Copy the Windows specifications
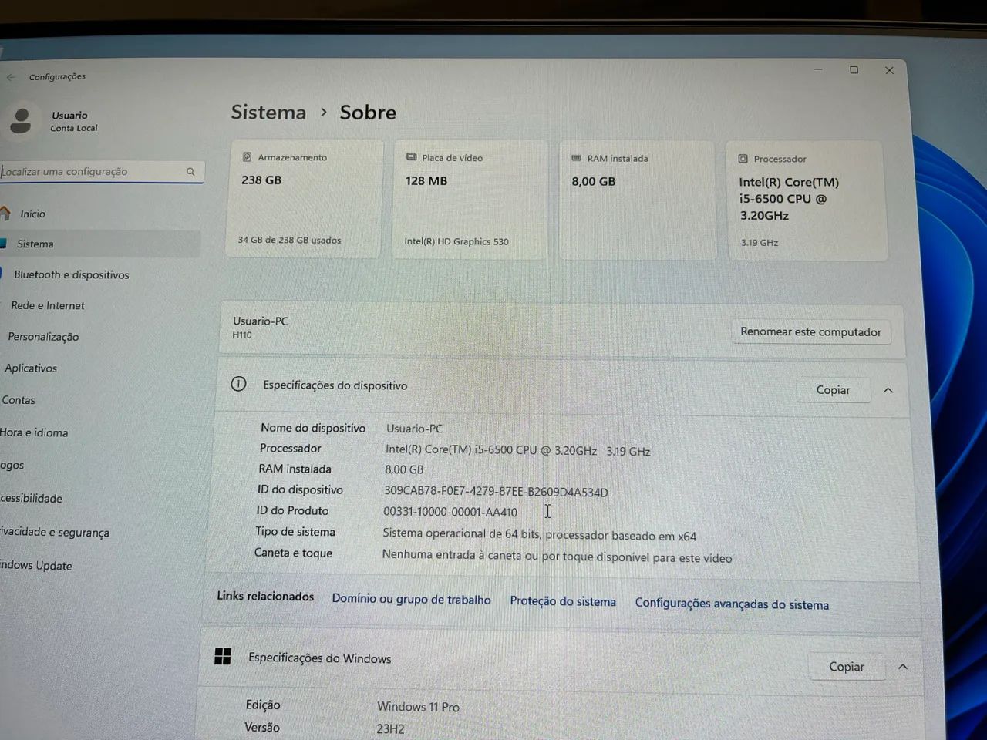The width and height of the screenshot is (987, 740). click(x=846, y=667)
